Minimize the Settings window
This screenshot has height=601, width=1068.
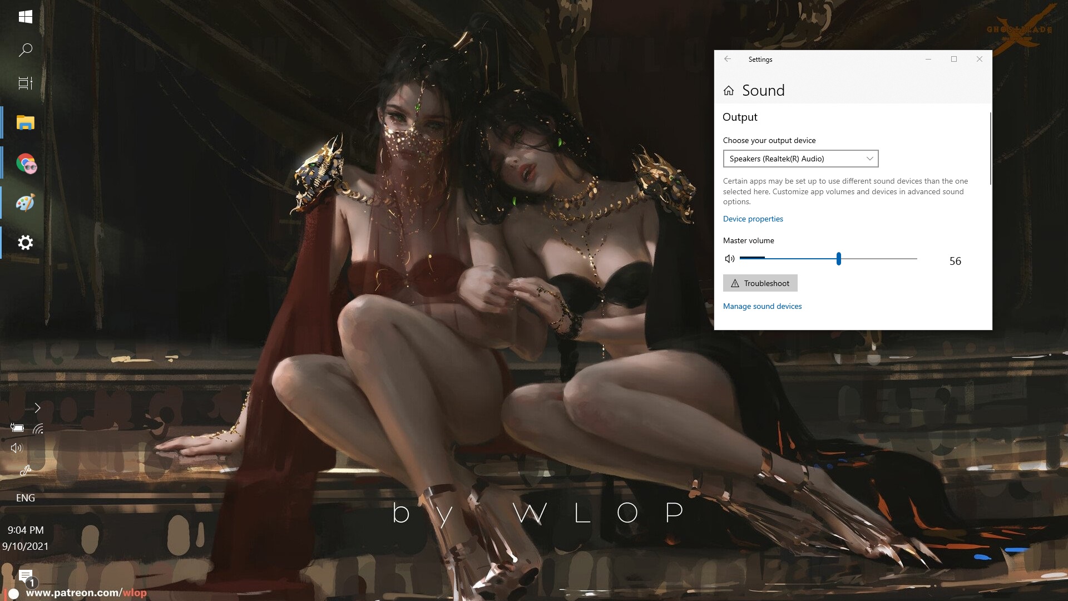click(928, 59)
